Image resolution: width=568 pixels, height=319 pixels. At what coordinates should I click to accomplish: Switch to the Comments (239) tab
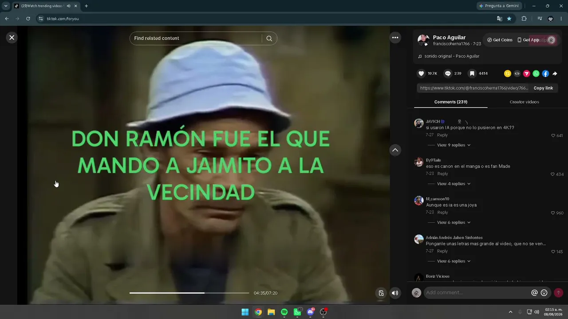[450, 102]
